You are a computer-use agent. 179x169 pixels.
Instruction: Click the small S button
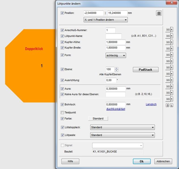tap(167, 105)
